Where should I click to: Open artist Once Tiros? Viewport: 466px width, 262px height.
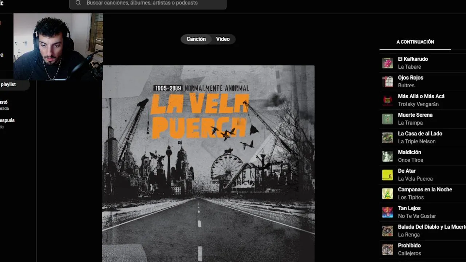[411, 160]
